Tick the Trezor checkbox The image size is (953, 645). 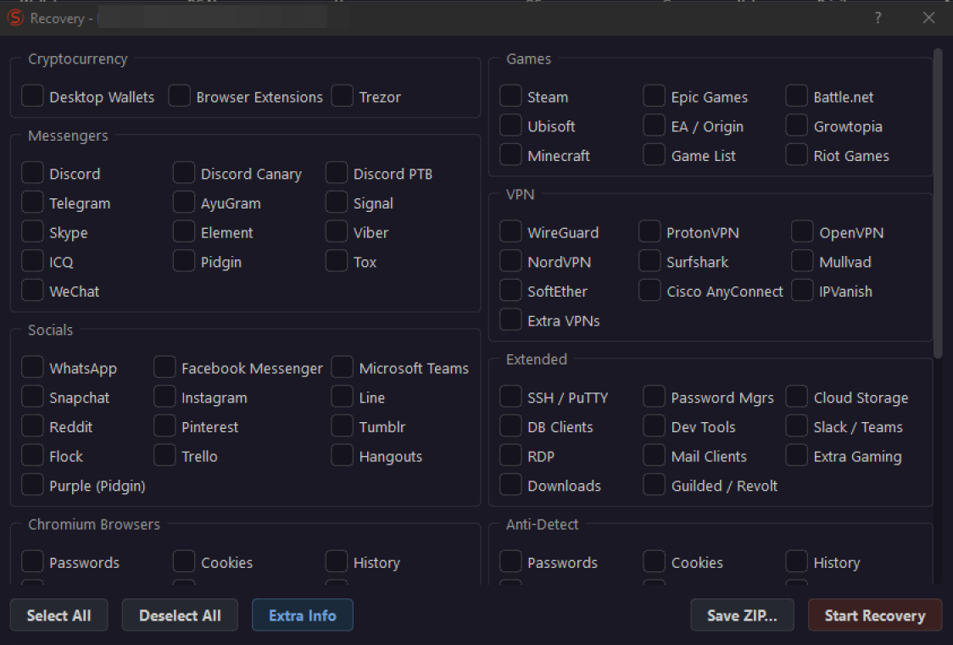pyautogui.click(x=343, y=96)
